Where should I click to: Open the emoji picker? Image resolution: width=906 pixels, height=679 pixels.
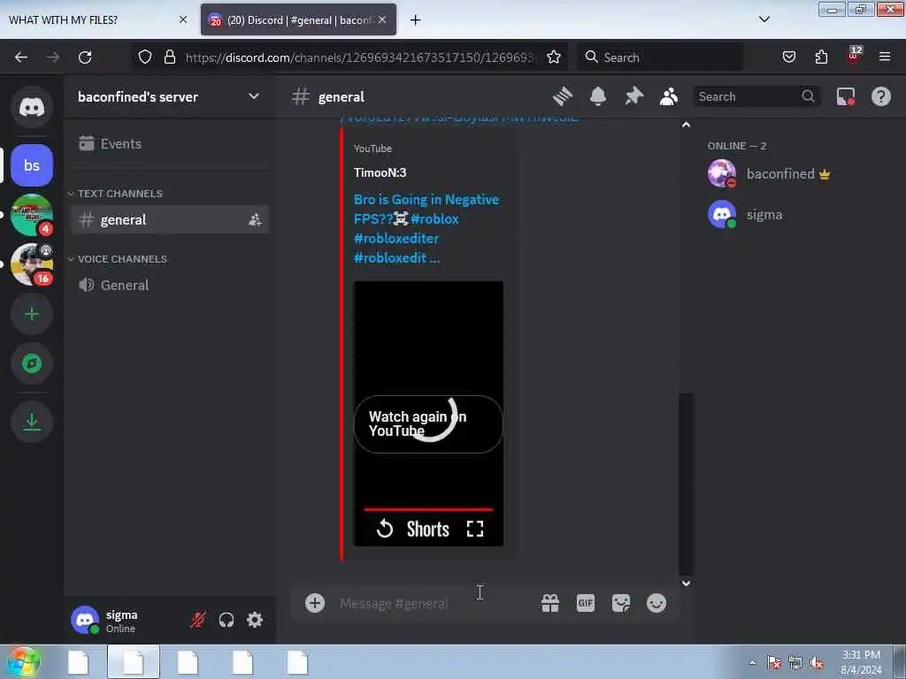click(x=656, y=603)
